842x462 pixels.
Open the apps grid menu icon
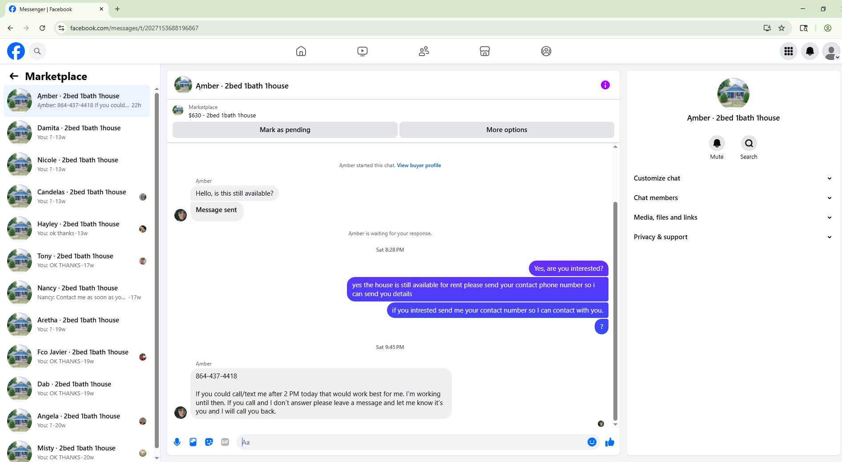click(789, 51)
